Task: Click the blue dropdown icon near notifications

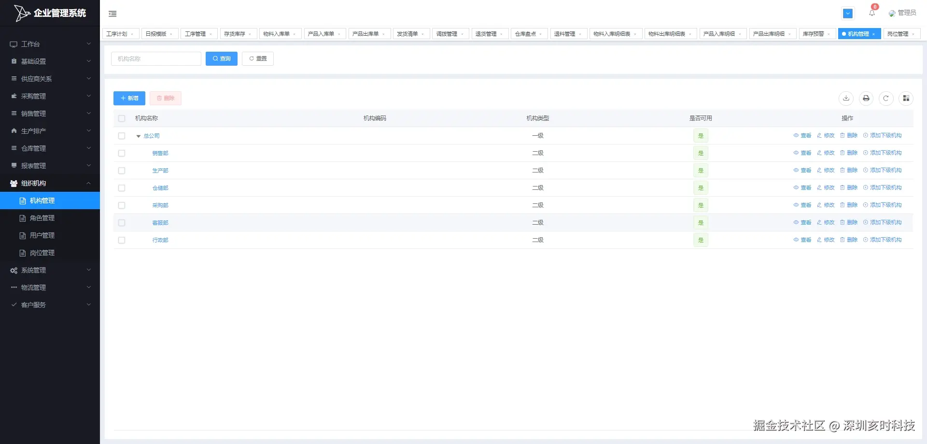Action: coord(848,14)
